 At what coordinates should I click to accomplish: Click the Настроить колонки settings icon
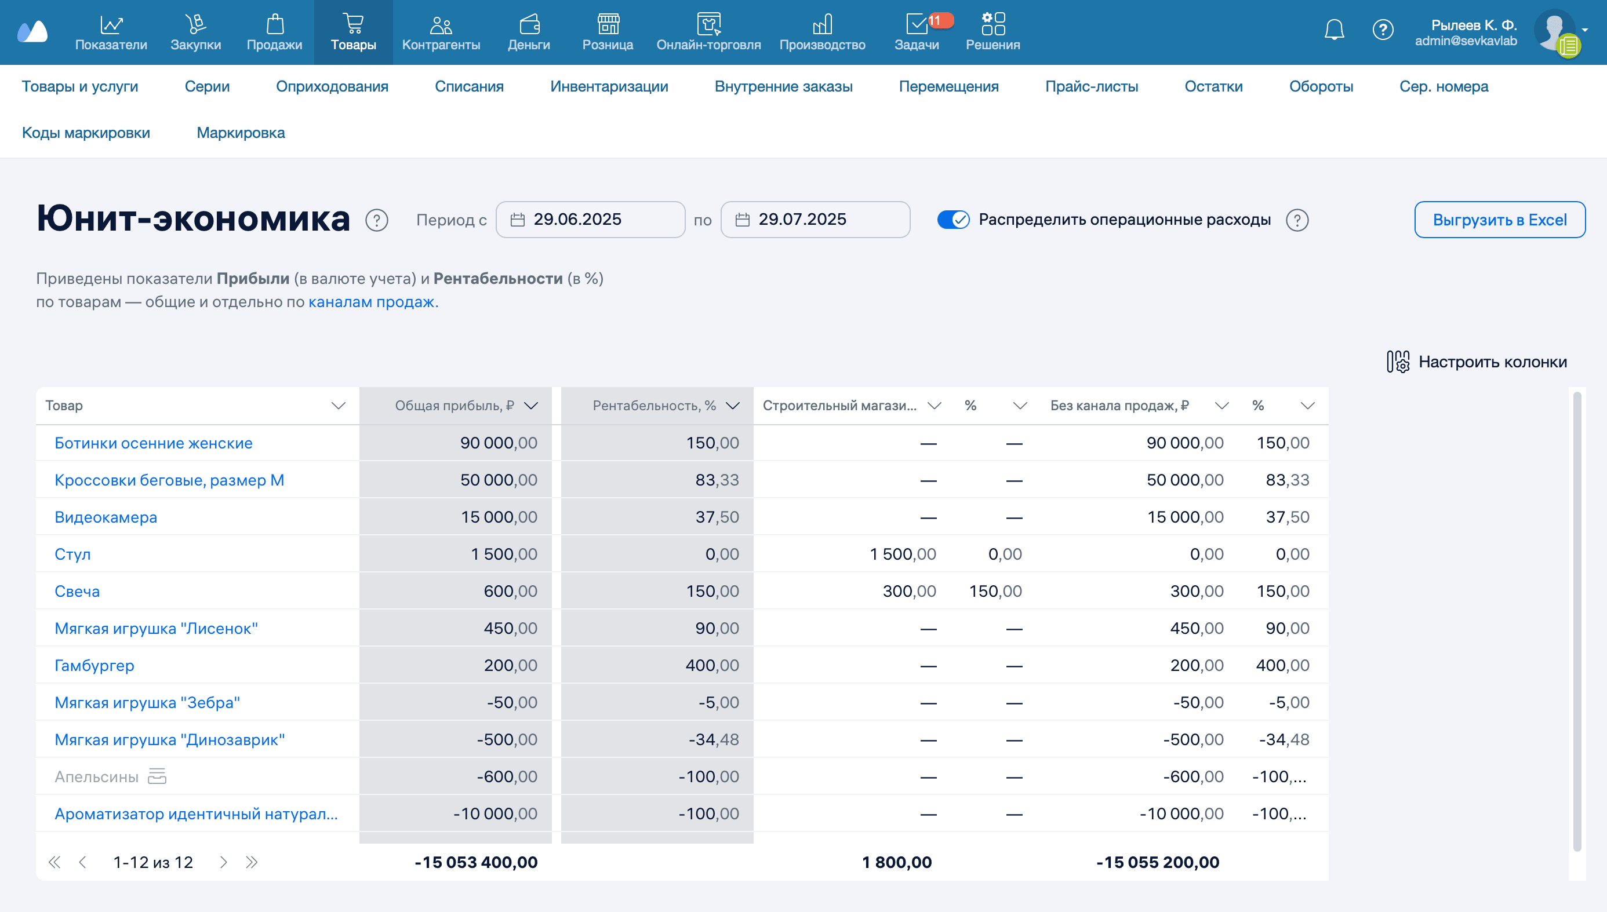pos(1398,362)
